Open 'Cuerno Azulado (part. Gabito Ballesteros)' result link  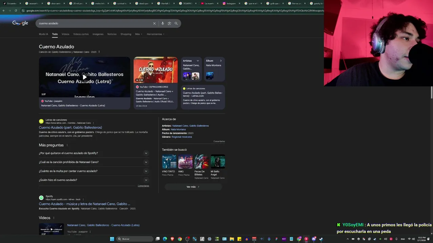tap(70, 128)
